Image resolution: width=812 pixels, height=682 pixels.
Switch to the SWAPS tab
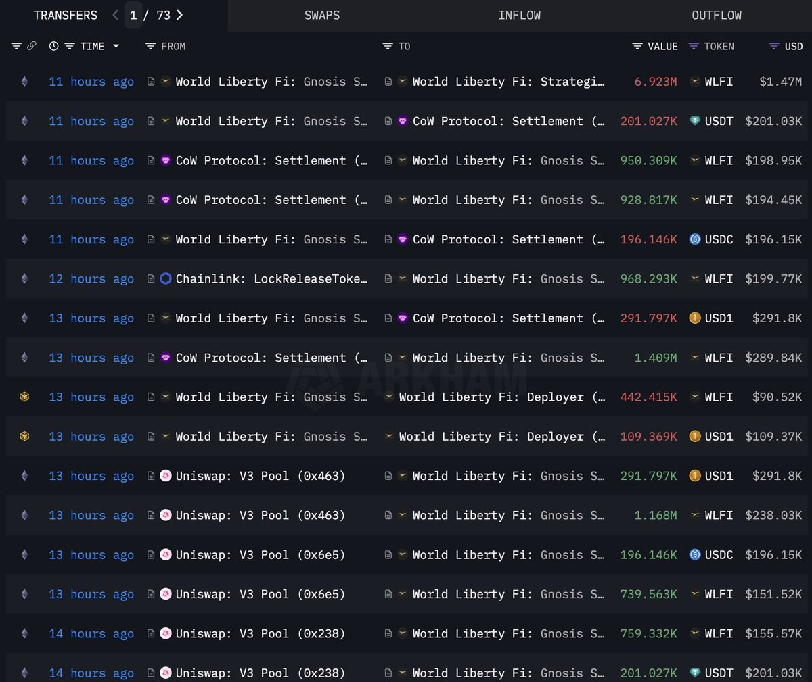click(322, 15)
